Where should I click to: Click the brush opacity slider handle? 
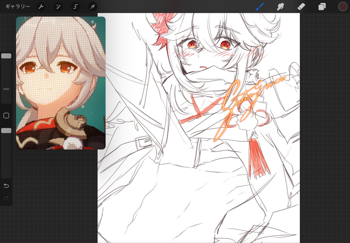pyautogui.click(x=6, y=131)
